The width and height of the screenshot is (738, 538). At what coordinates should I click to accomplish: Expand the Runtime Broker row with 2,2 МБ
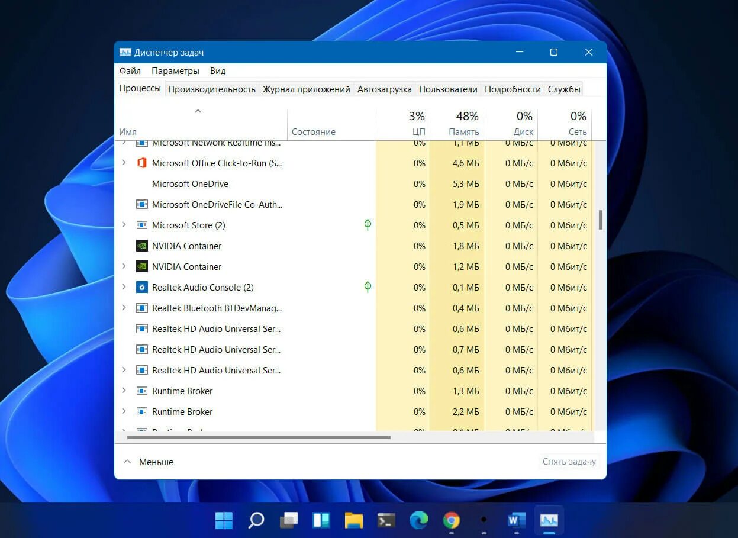pos(124,411)
